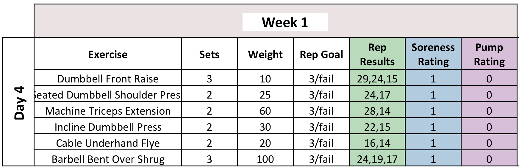Select the Cable Underhand Flye name cell

[108, 143]
